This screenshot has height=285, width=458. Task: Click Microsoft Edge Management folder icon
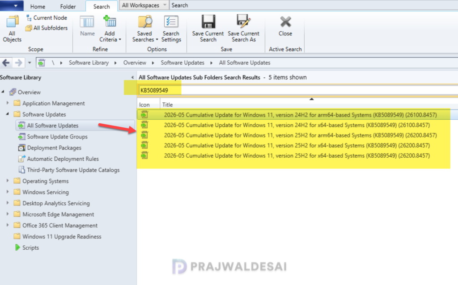pos(17,214)
